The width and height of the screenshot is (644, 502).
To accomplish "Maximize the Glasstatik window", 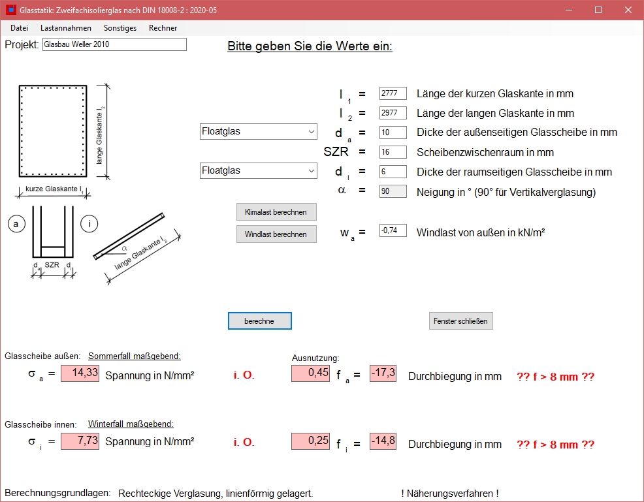I will 598,10.
